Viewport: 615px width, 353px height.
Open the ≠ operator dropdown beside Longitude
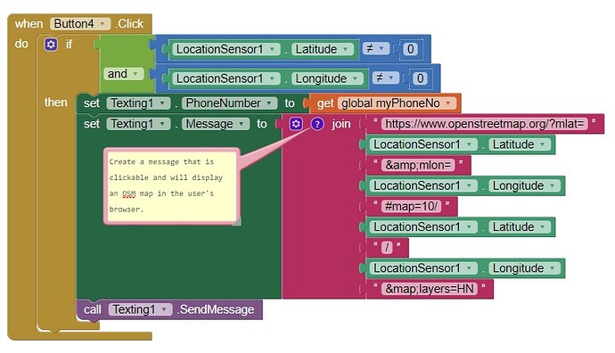pos(385,78)
